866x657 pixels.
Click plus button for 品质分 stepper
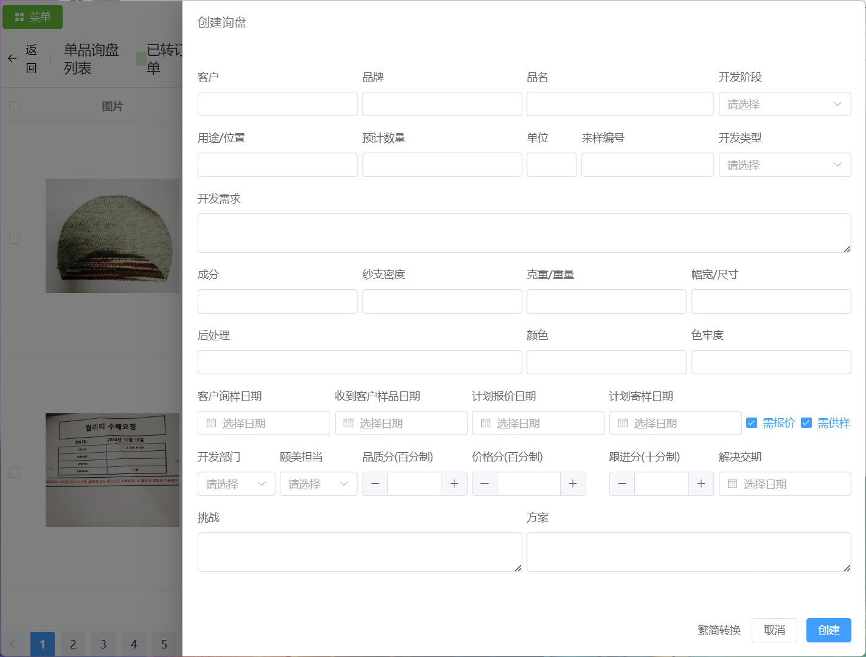(x=454, y=484)
